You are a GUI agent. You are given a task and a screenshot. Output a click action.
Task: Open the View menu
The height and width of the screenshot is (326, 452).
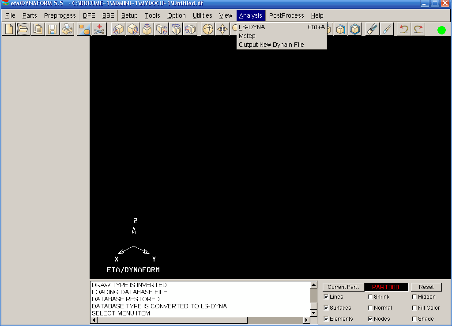tap(226, 15)
